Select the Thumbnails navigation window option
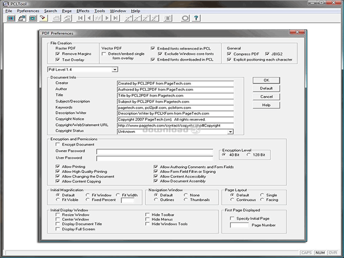The width and height of the screenshot is (344, 258). [186, 200]
